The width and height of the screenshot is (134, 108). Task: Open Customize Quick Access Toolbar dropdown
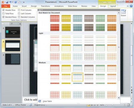pyautogui.click(x=24, y=2)
